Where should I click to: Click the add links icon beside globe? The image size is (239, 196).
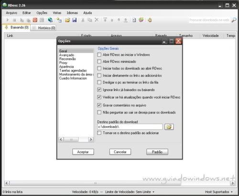59,20
